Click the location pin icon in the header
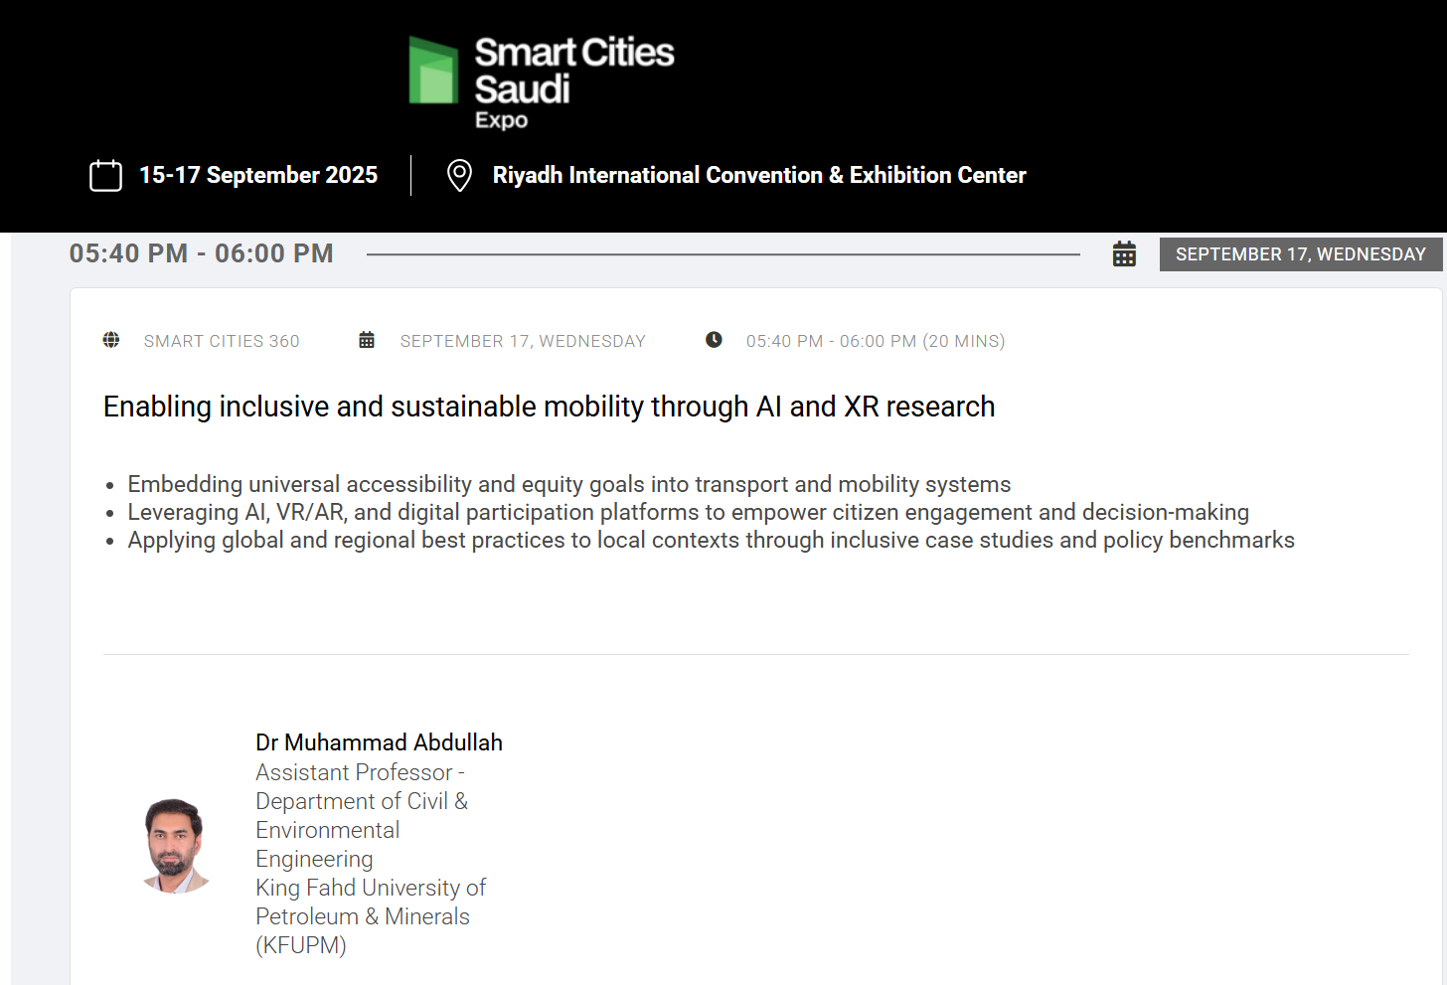 coord(459,176)
